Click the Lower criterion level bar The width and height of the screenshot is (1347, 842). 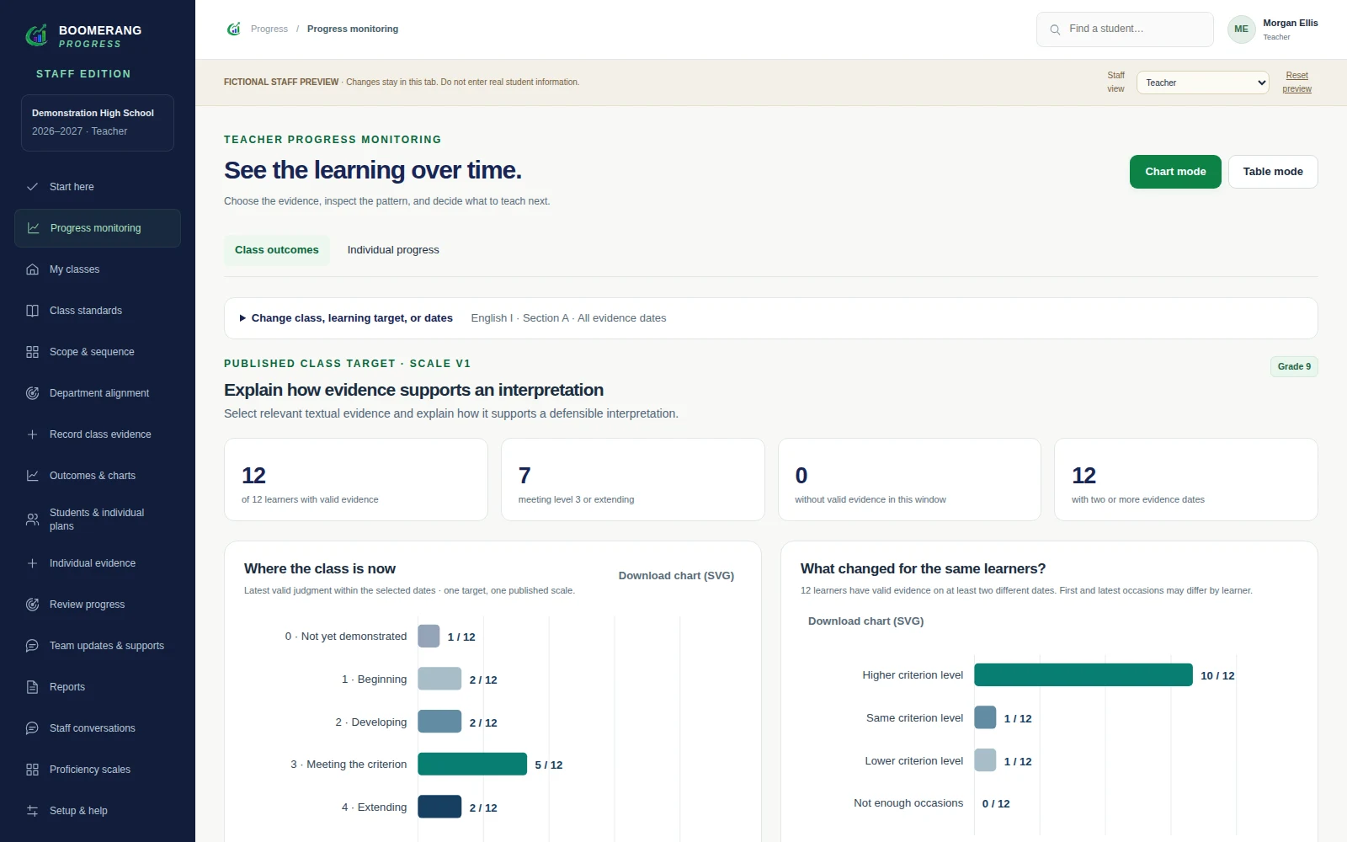(985, 760)
